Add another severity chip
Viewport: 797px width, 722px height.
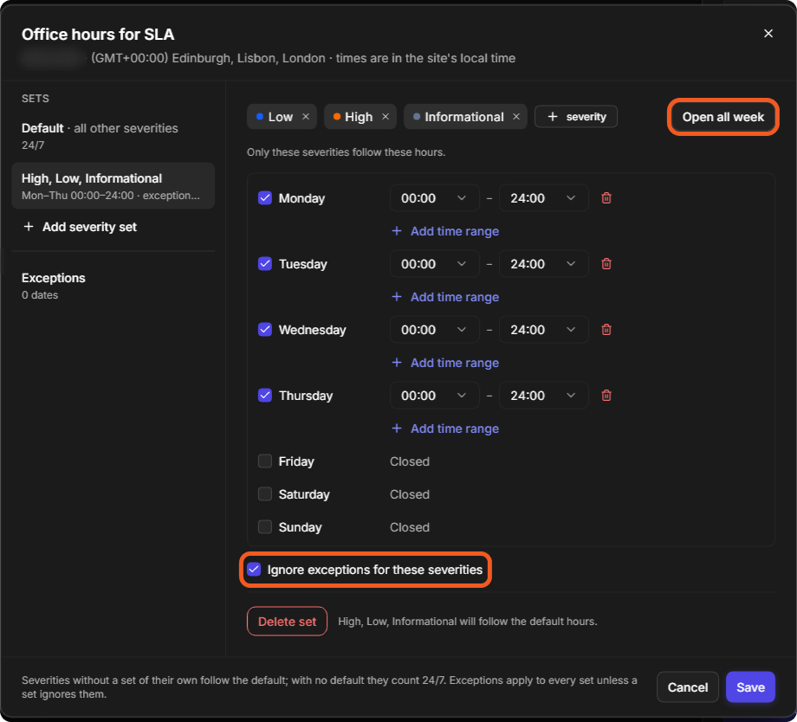tap(576, 117)
